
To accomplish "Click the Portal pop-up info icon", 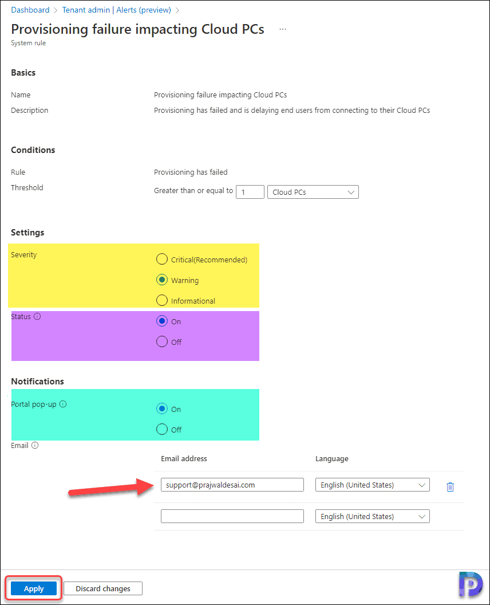I will click(x=63, y=404).
